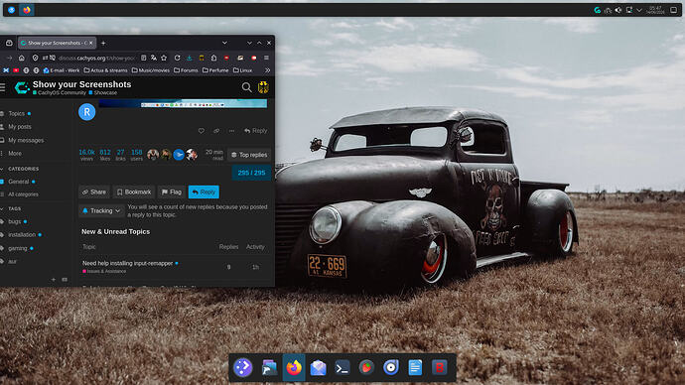Viewport: 685px width, 385px height.
Task: Open application launcher in dock
Action: 243,367
